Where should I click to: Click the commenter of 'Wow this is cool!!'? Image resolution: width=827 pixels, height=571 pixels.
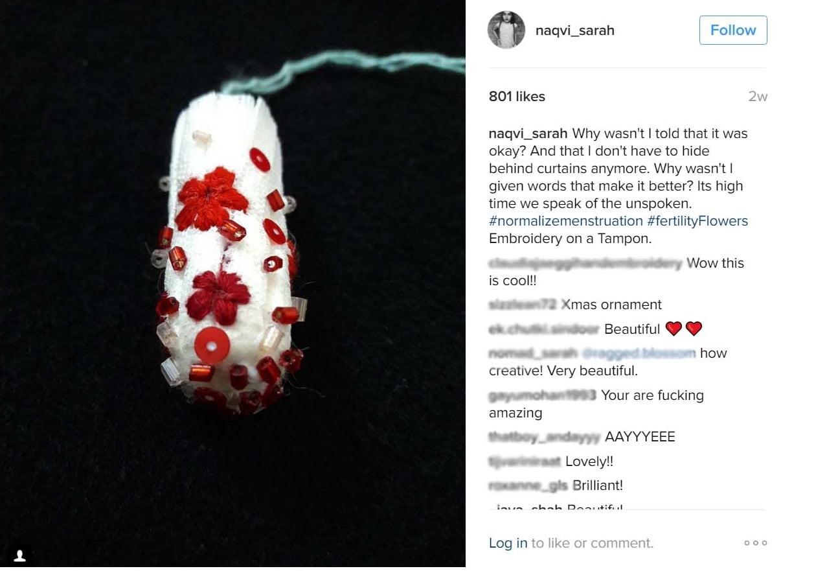[x=585, y=263]
